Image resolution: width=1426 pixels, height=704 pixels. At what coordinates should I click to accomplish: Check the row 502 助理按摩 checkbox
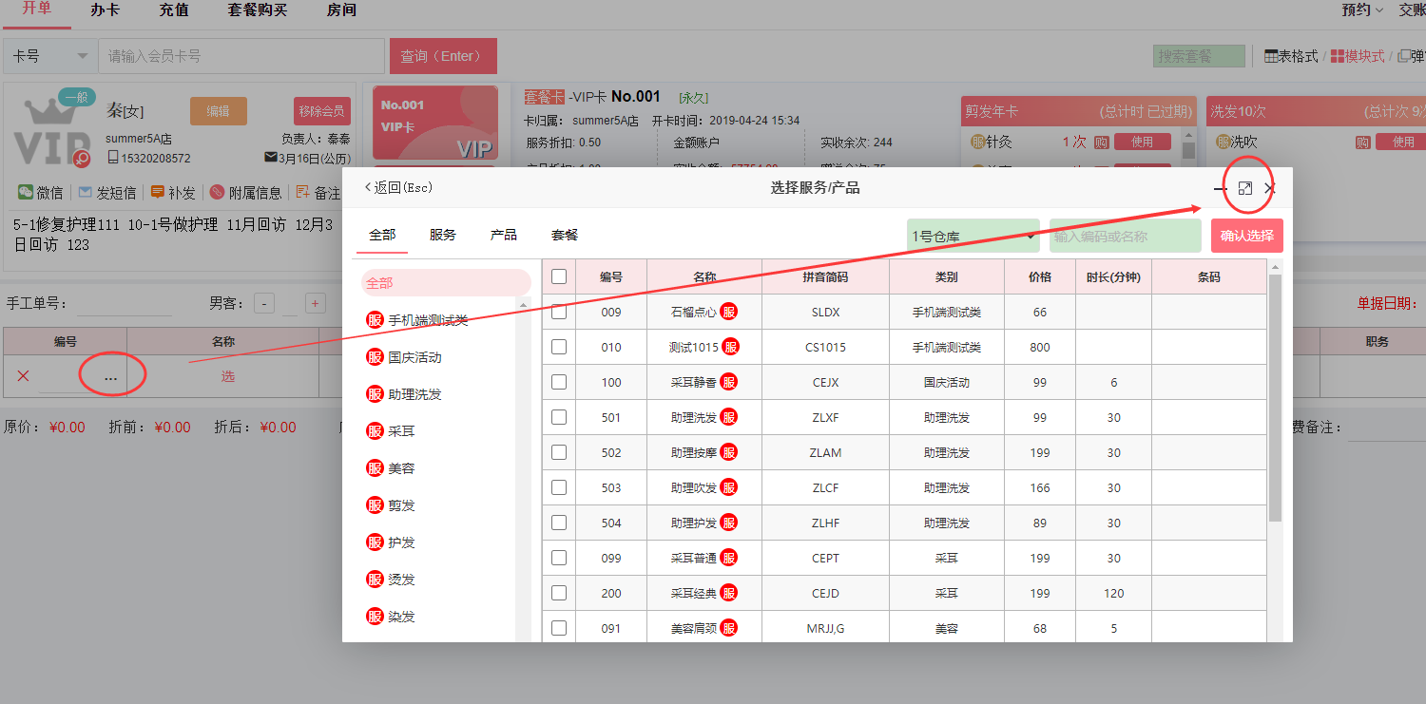click(x=559, y=452)
